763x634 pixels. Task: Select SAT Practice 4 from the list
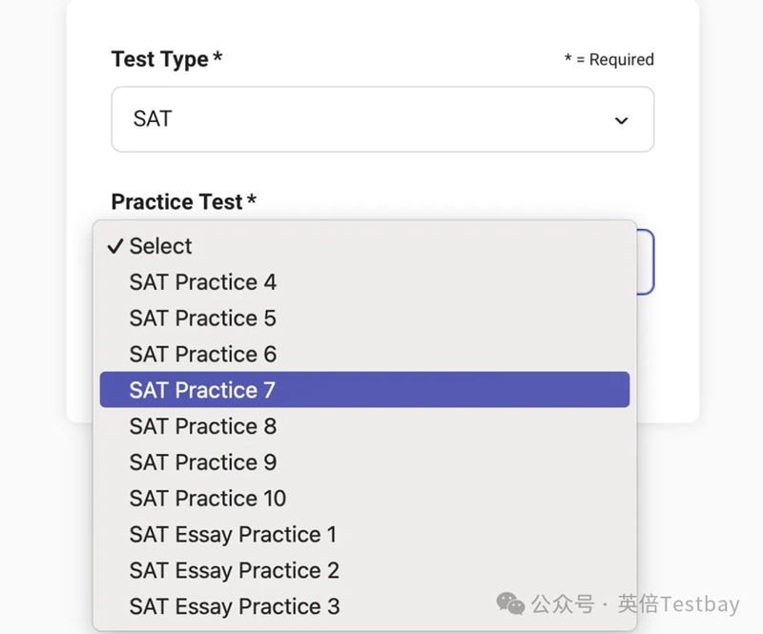point(203,282)
